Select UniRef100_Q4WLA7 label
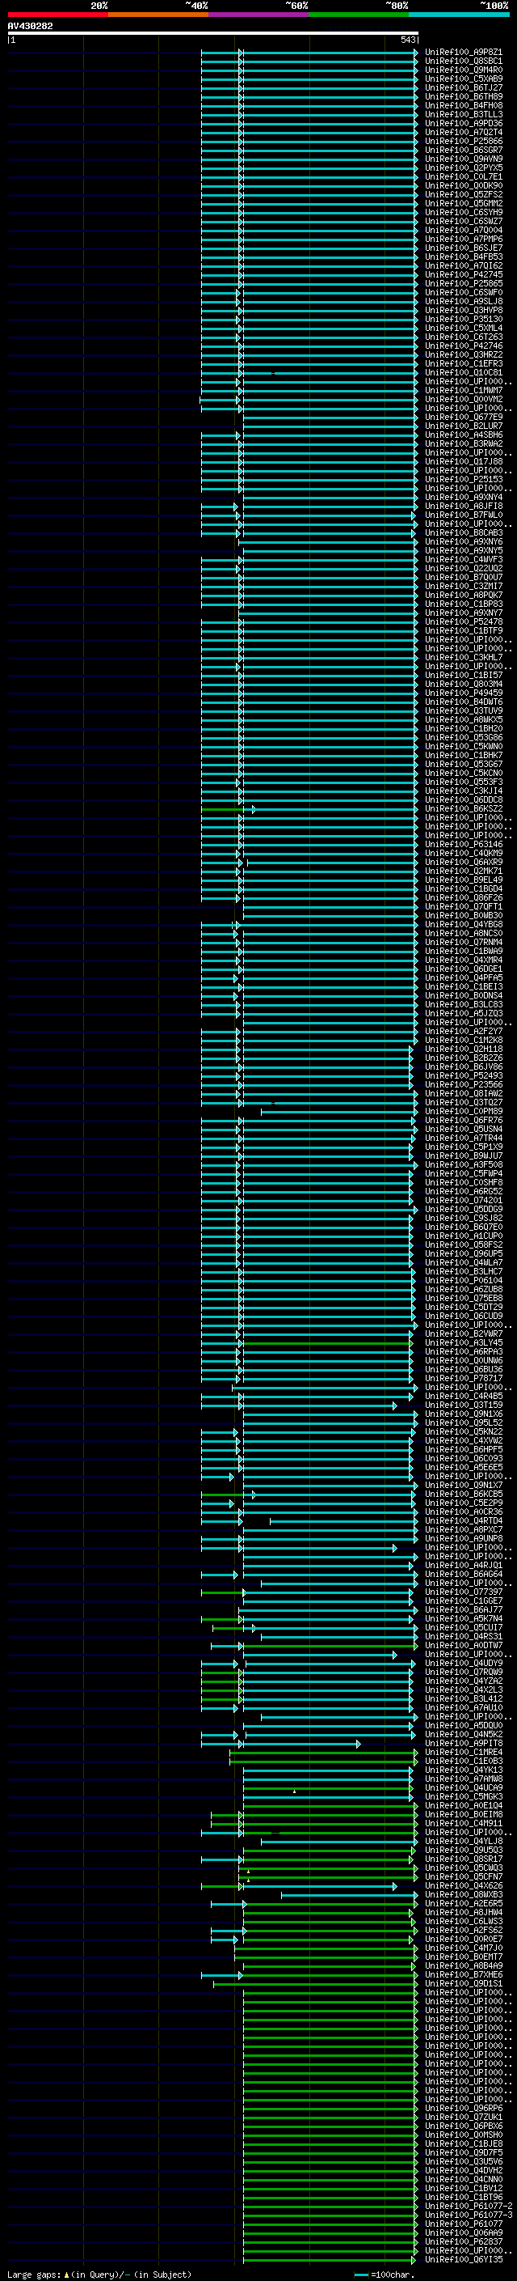517x2281 pixels. pos(464,1263)
